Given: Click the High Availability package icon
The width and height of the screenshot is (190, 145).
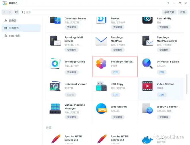Looking at the screenshot, I should coord(147,20).
